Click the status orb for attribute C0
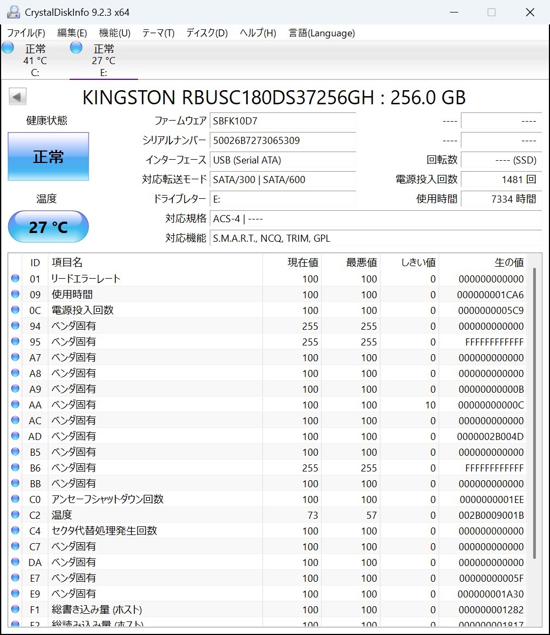 pos(15,499)
